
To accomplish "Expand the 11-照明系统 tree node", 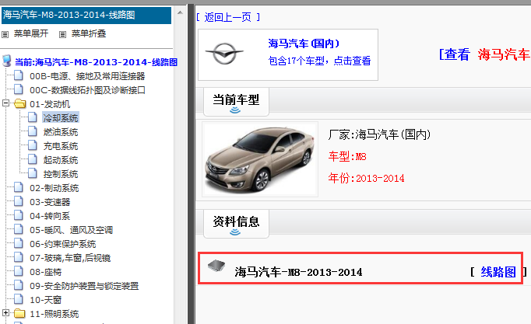I will point(5,313).
